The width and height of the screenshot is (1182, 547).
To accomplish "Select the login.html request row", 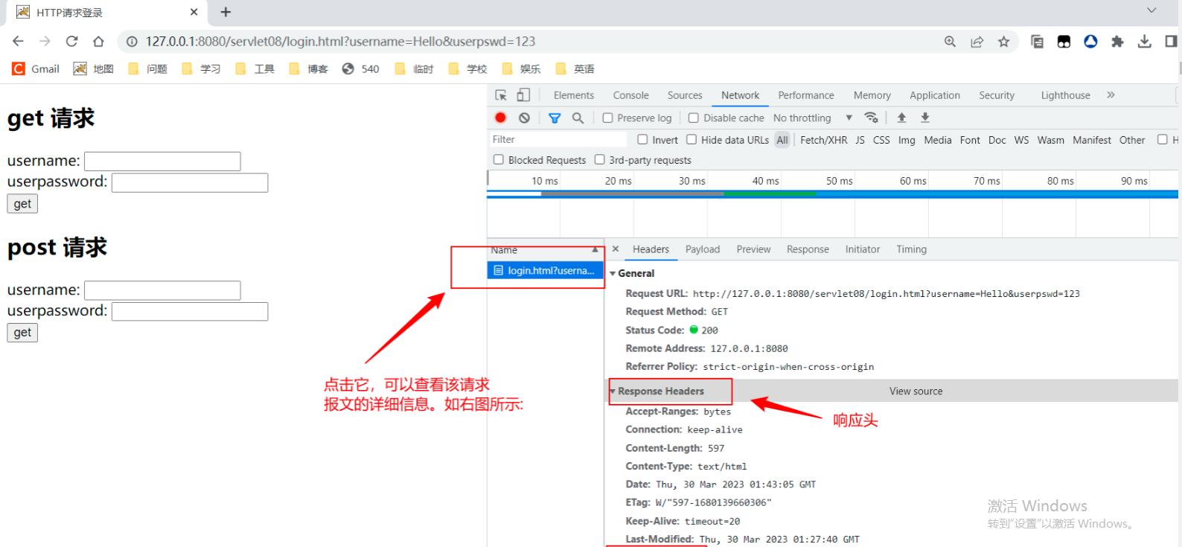I will (546, 271).
